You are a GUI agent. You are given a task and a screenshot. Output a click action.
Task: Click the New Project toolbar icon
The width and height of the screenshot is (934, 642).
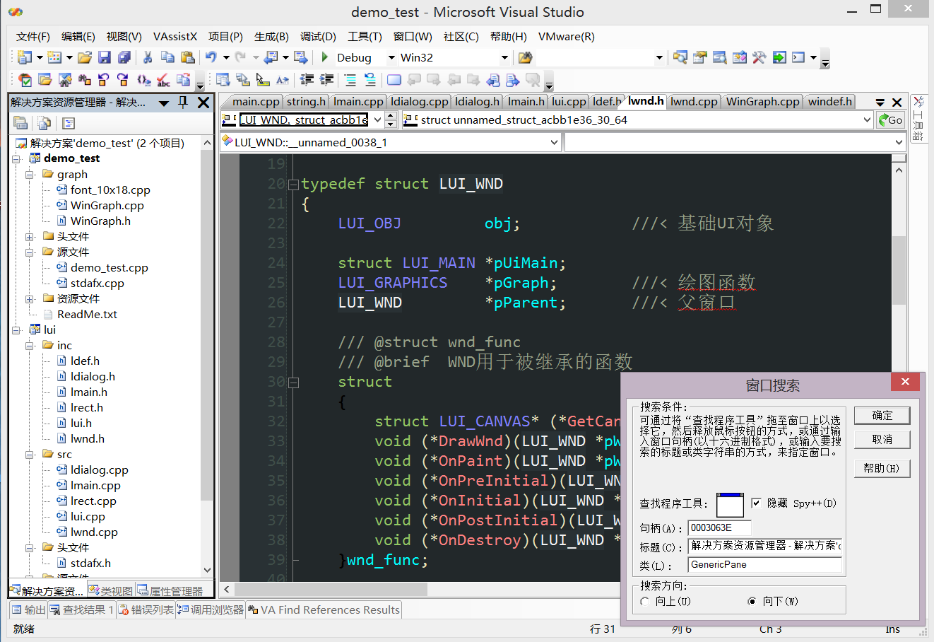25,57
